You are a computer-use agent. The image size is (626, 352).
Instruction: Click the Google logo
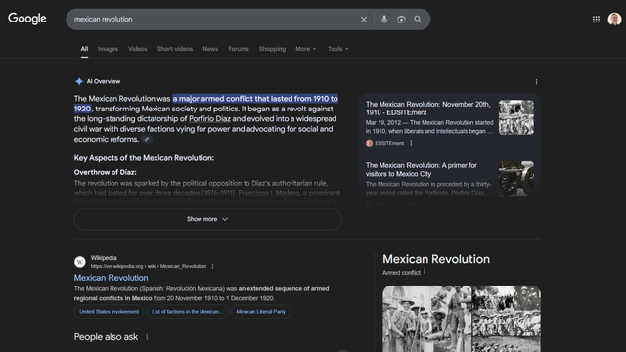coord(27,19)
